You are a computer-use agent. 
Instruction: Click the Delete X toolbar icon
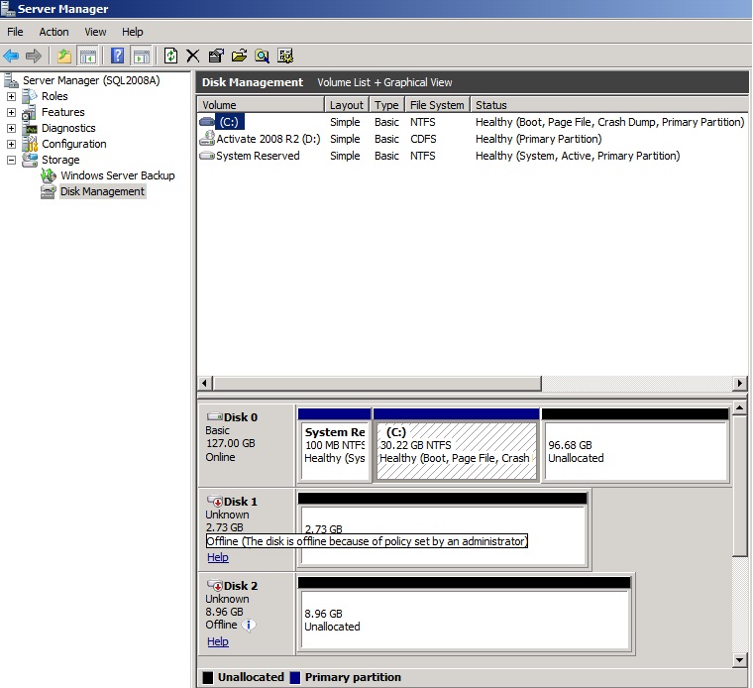[x=192, y=56]
